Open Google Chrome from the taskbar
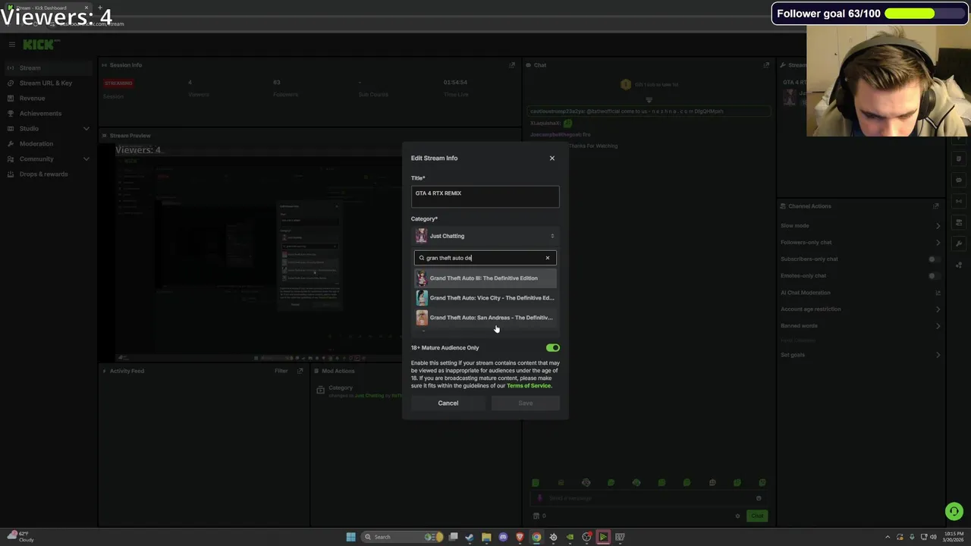 coord(536,537)
